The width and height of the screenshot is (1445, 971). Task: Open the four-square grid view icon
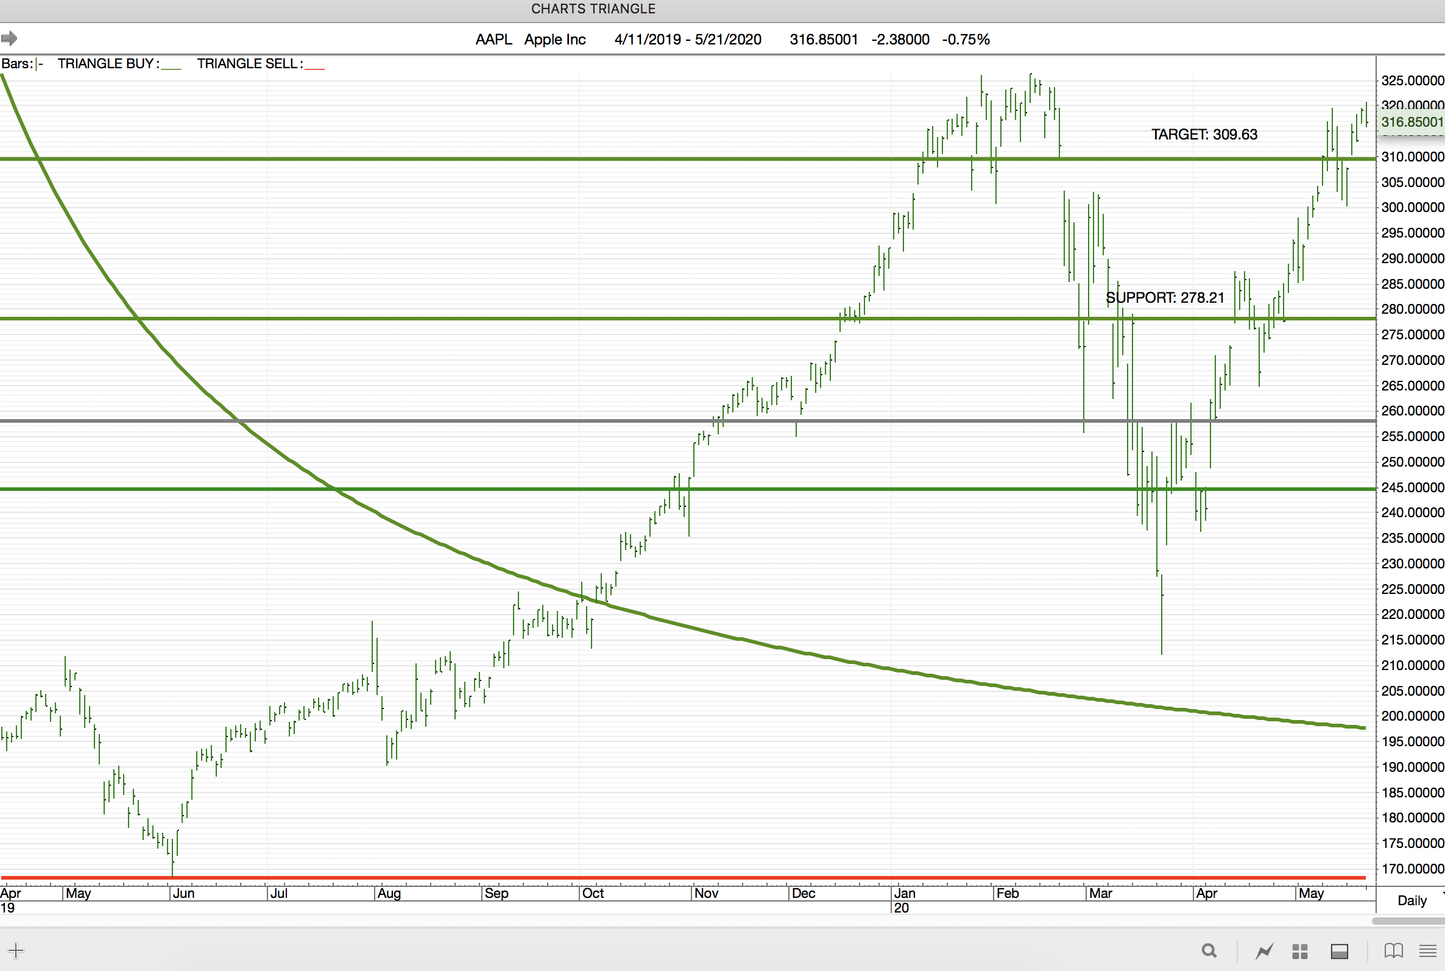(x=1299, y=951)
